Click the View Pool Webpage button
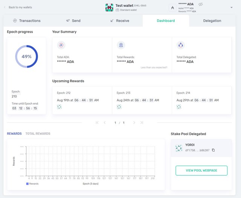The height and width of the screenshot is (198, 241). (x=201, y=171)
